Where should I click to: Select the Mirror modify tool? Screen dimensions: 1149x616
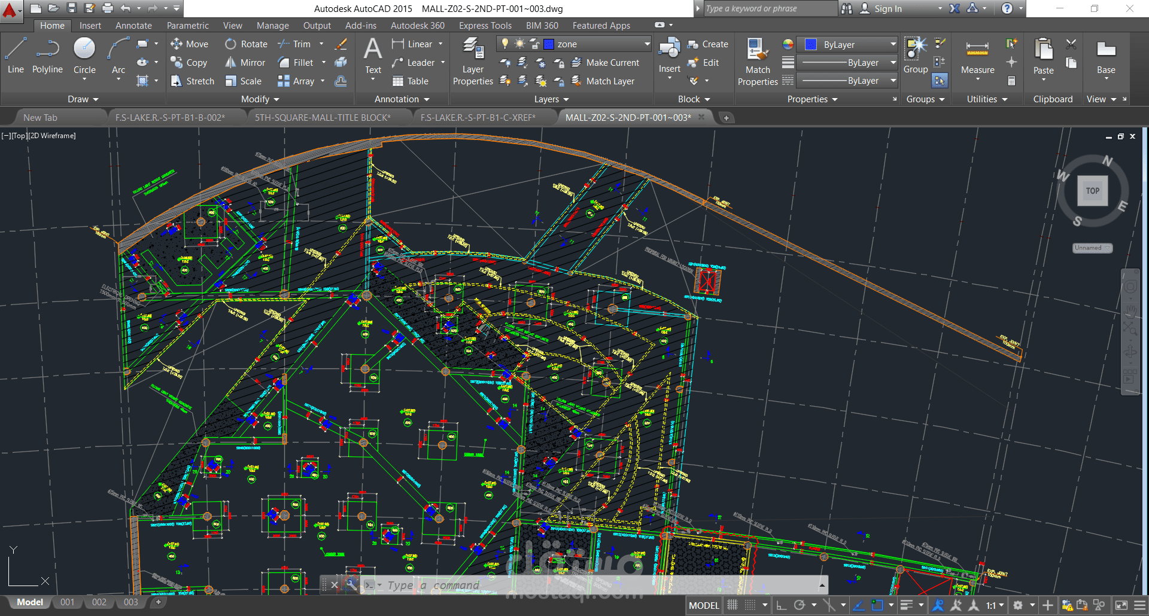pyautogui.click(x=245, y=63)
